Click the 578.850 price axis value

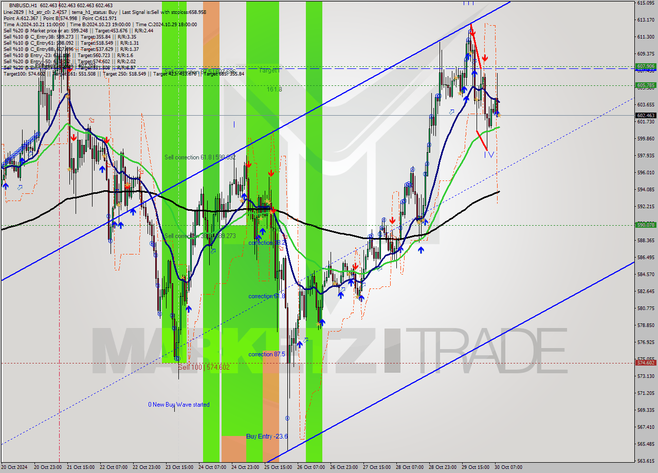point(646,325)
